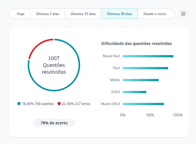Viewport: 196px width, 144px height.
Task: Click the Muito Fácil difficulty bar
Action: click(148, 56)
